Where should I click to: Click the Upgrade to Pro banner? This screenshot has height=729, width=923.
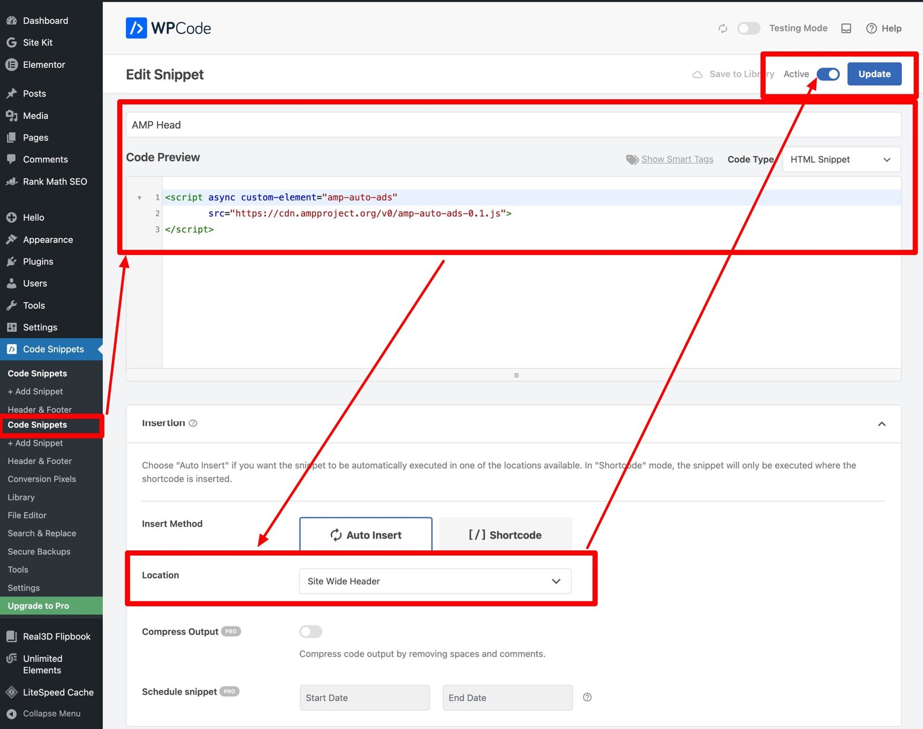coord(38,606)
